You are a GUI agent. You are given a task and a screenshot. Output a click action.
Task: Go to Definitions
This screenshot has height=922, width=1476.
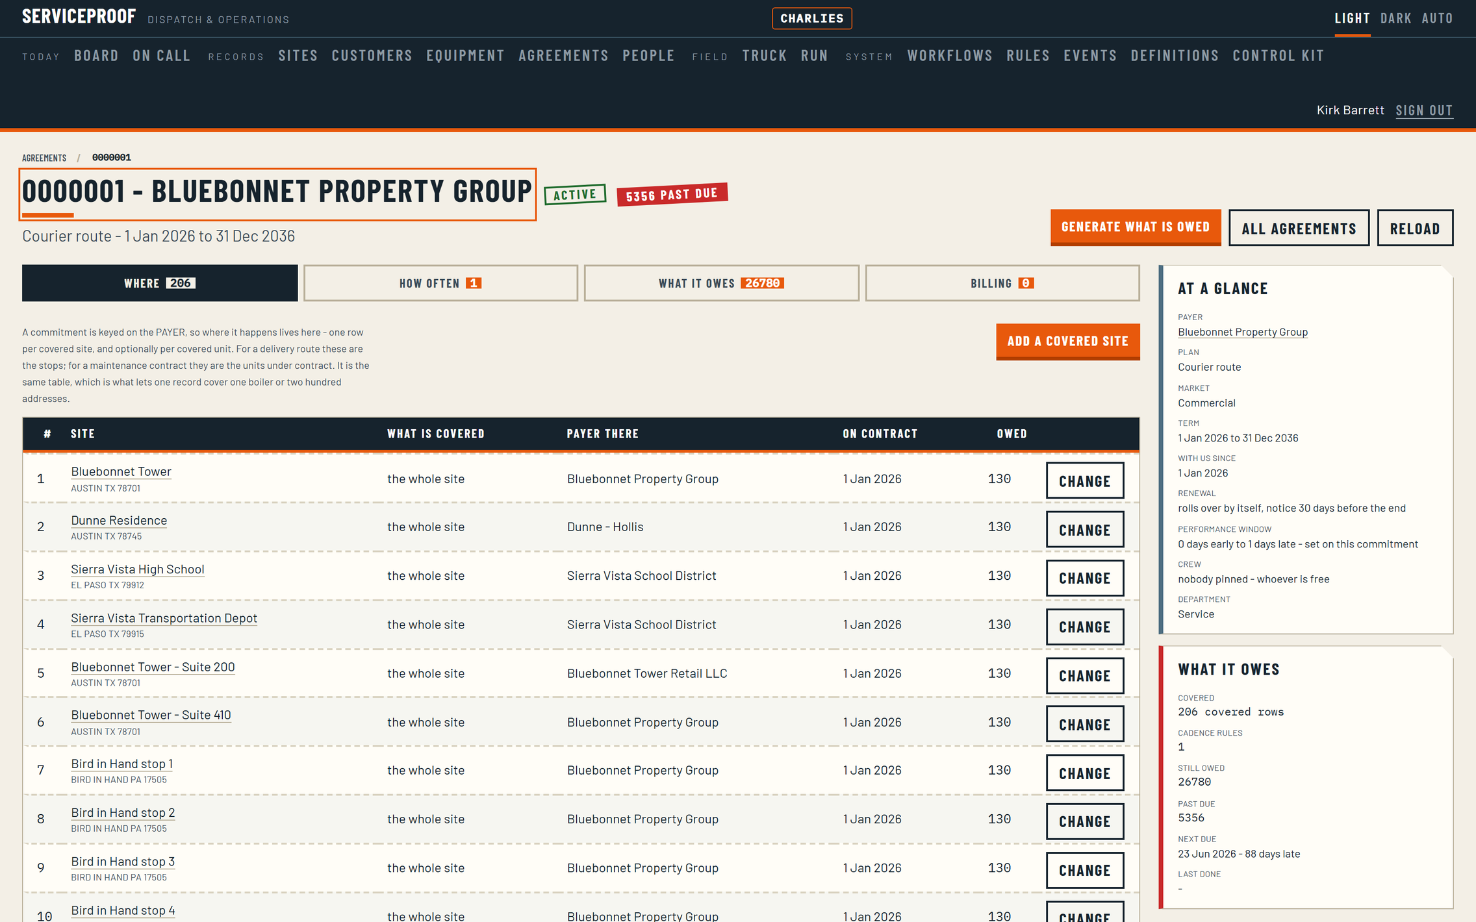coord(1175,56)
